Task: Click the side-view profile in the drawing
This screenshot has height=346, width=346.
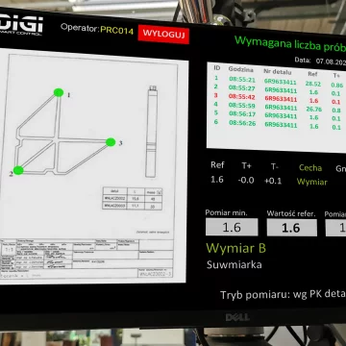Action: pyautogui.click(x=152, y=132)
